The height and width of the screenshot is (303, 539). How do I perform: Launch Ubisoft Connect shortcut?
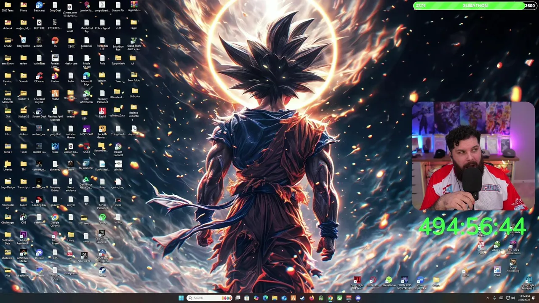[x=118, y=150]
